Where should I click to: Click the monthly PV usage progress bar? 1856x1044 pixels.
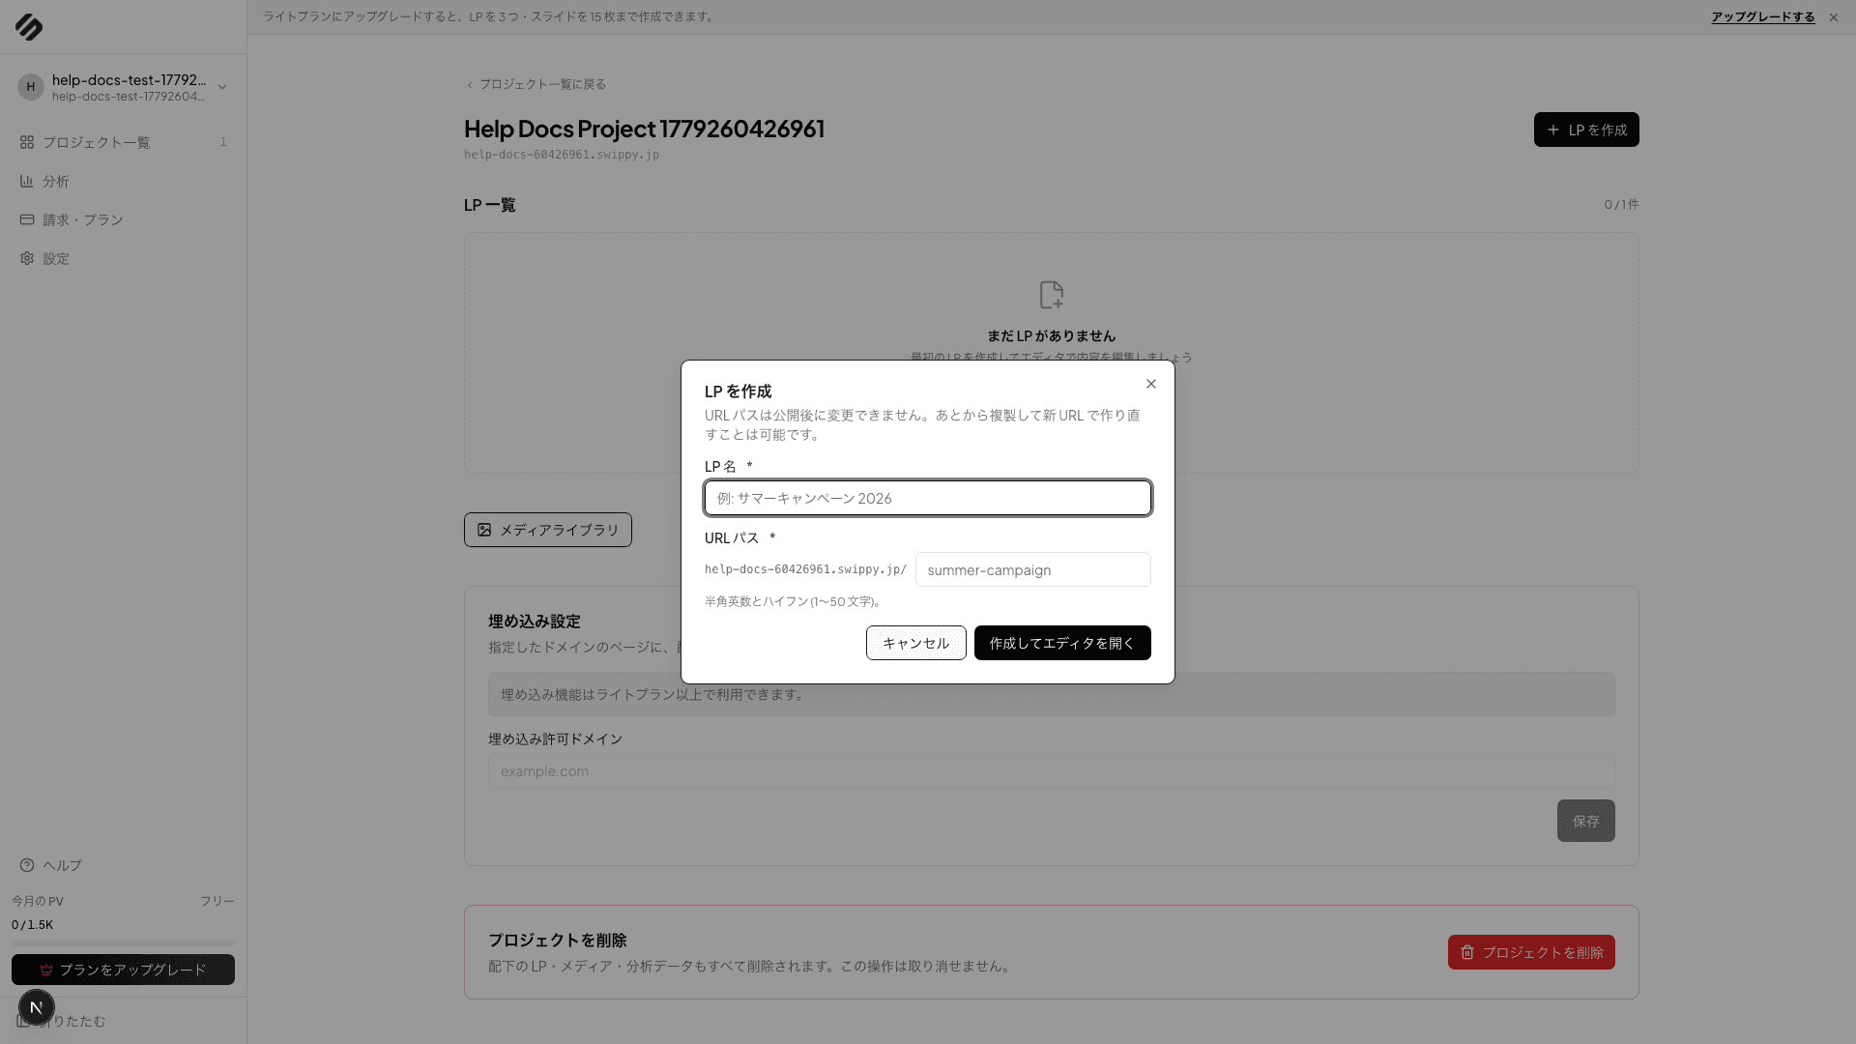pos(123,942)
